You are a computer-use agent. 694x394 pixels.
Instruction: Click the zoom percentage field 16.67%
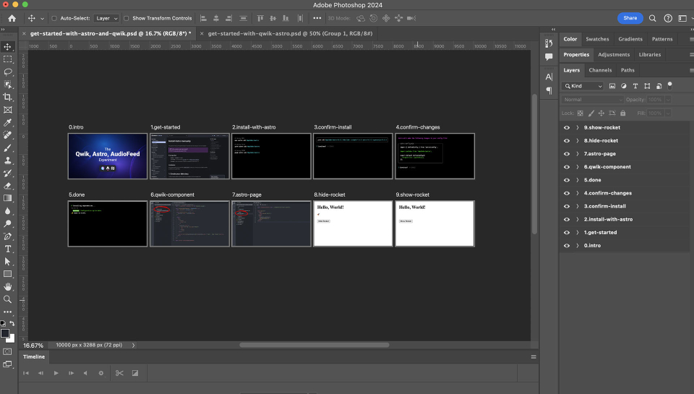[x=33, y=346]
